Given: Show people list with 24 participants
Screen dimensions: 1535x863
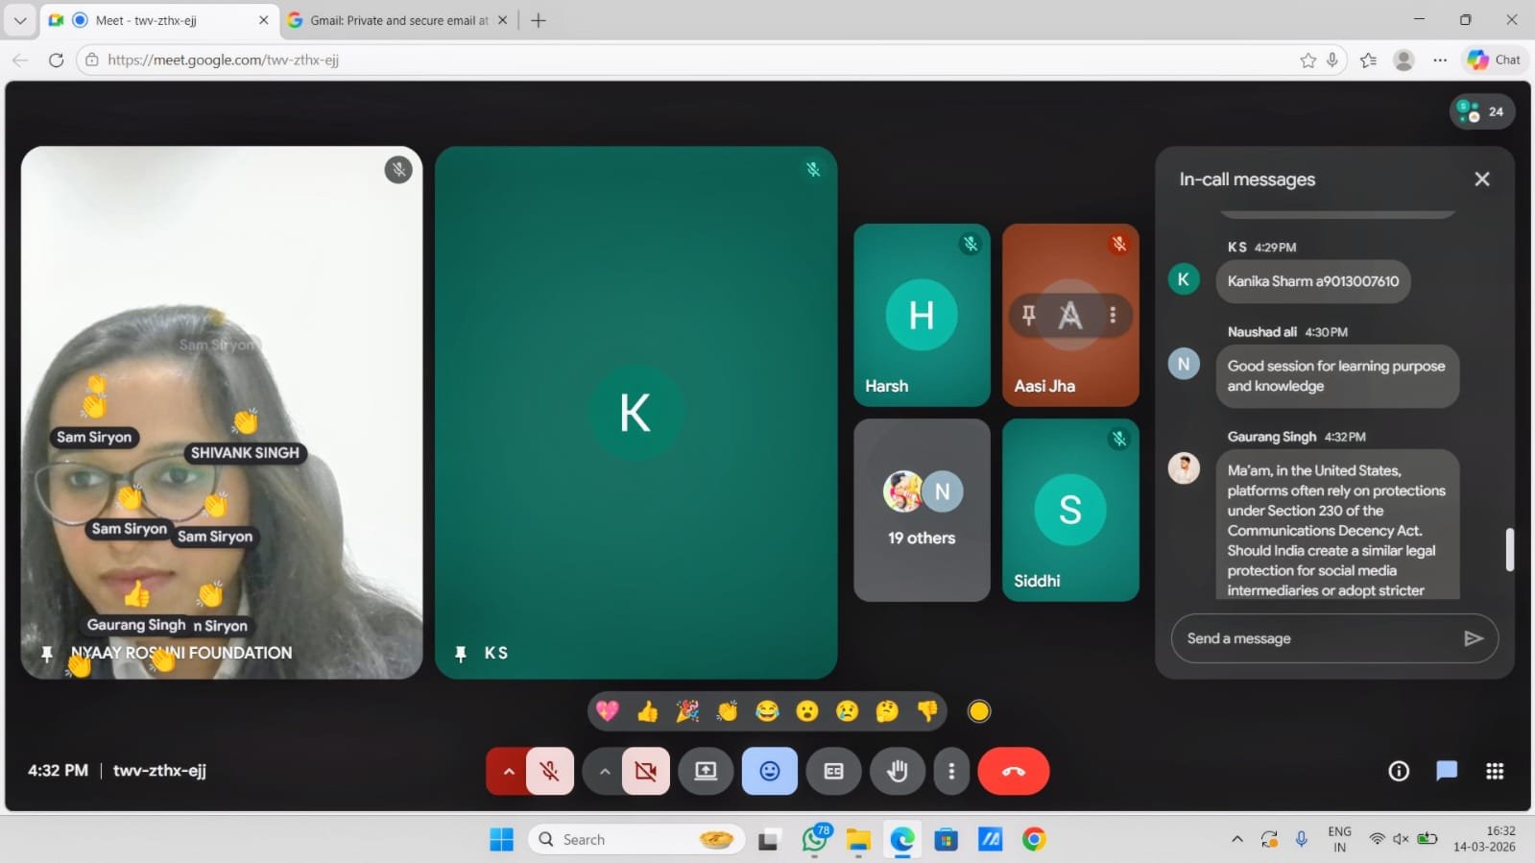Looking at the screenshot, I should tap(1481, 111).
